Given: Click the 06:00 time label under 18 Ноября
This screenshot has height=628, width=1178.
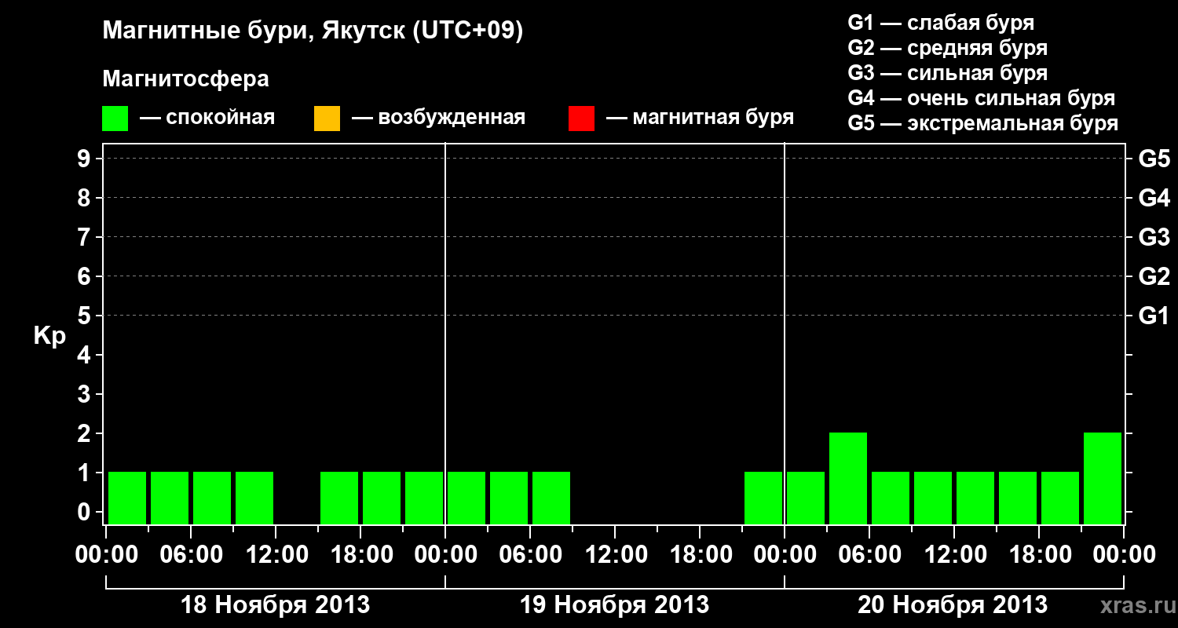Looking at the screenshot, I should 191,554.
